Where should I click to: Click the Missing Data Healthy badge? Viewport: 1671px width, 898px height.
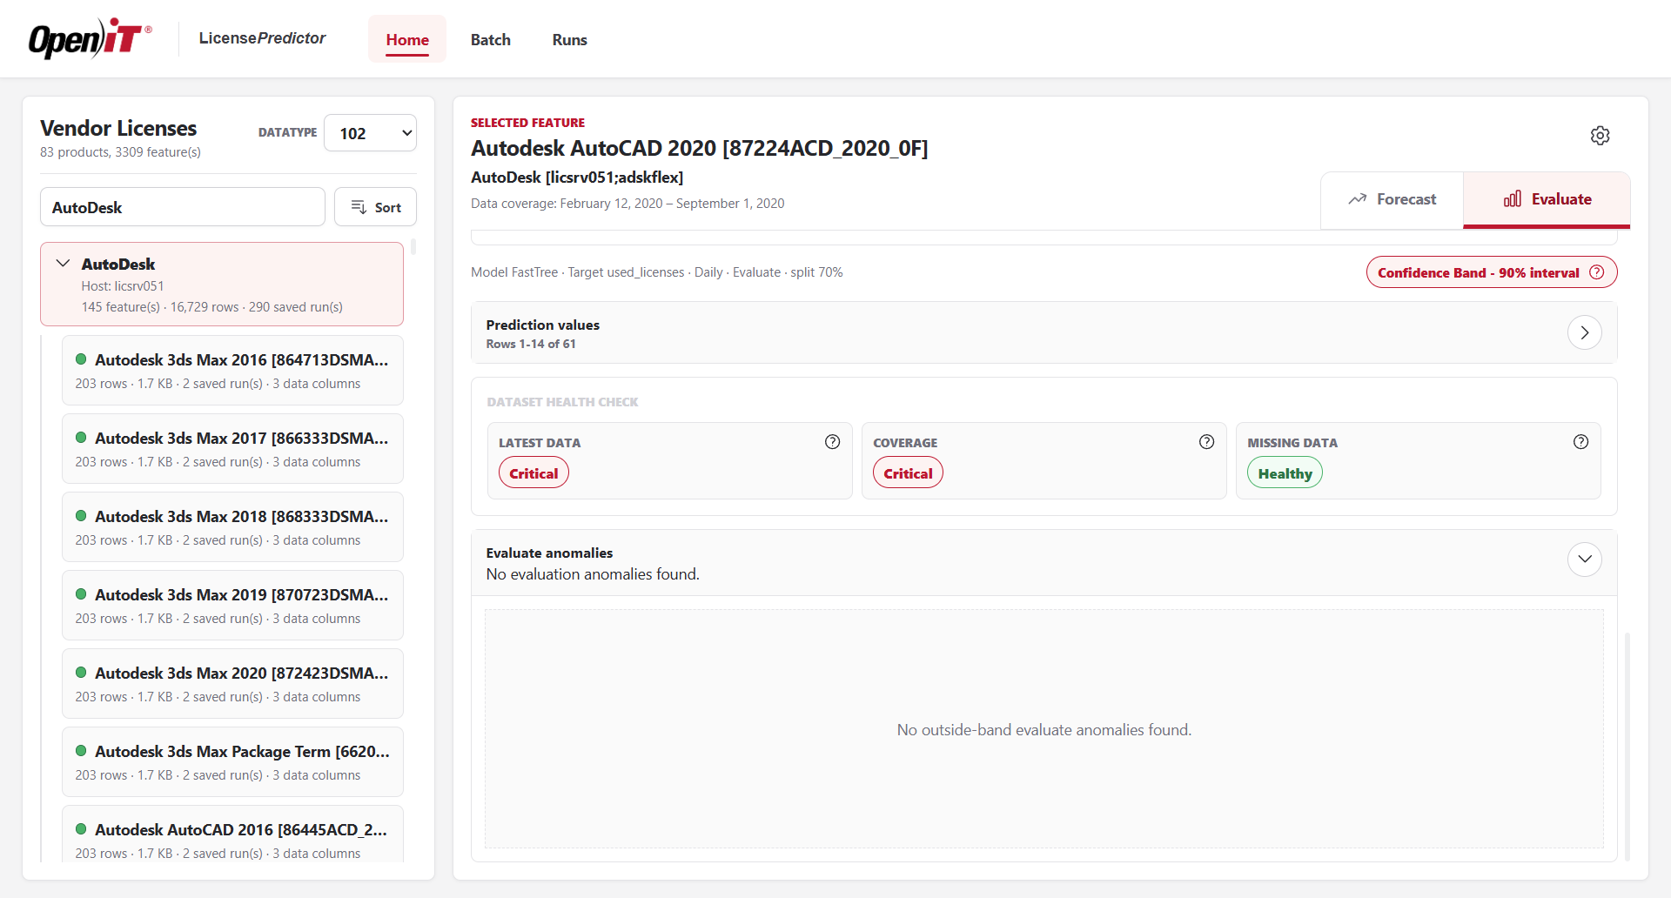pos(1285,473)
